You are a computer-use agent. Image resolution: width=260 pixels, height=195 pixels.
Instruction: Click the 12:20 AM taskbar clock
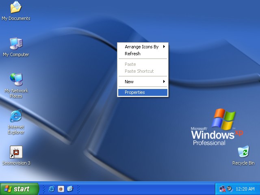click(245, 189)
